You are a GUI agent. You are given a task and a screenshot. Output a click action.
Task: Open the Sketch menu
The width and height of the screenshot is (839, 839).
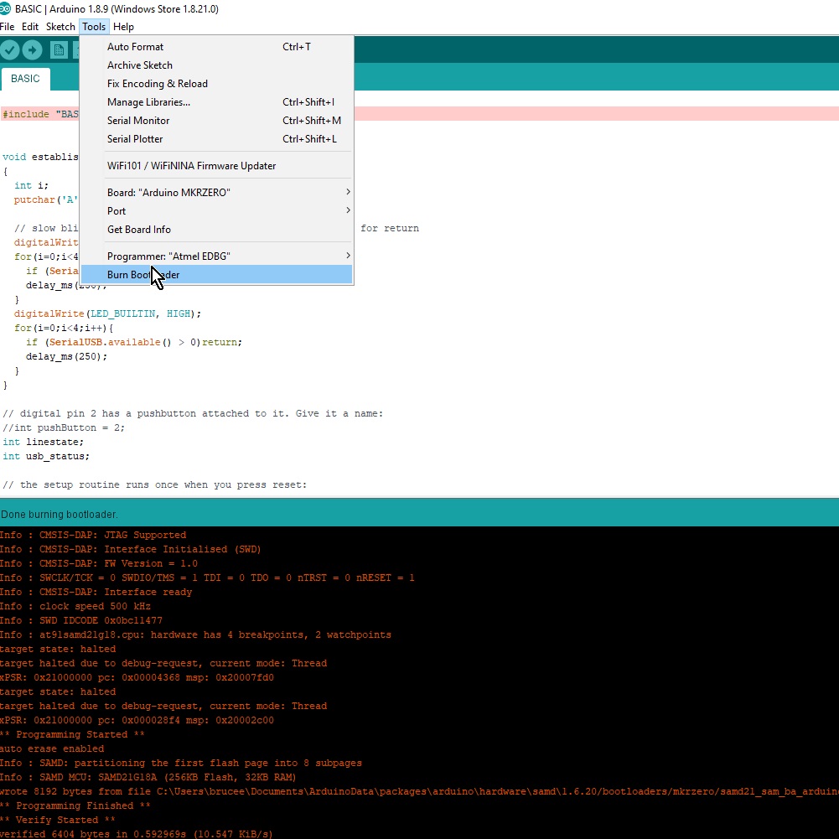(60, 26)
